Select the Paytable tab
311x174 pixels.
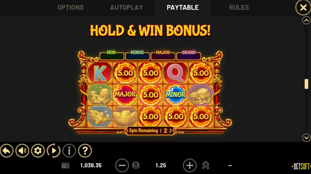tap(183, 8)
